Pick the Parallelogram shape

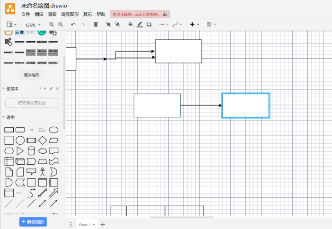[x=53, y=140]
